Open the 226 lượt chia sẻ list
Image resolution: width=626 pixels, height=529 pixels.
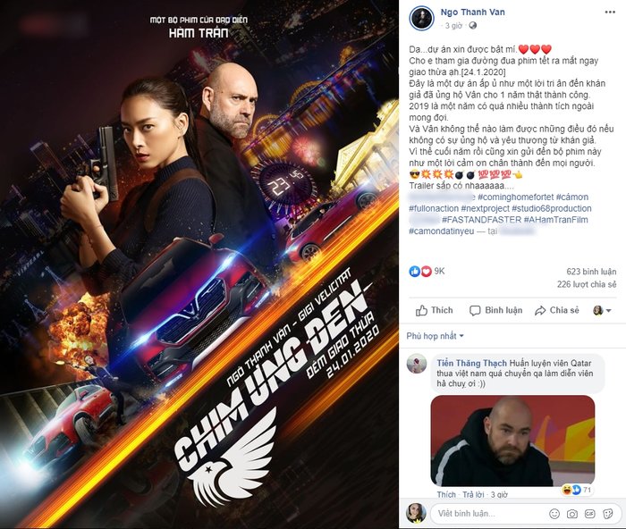point(587,284)
